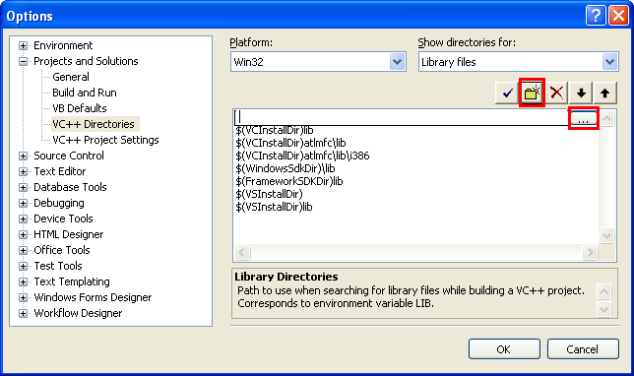This screenshot has height=376, width=634.
Task: Select VC++ Project Settings tree item
Action: pos(105,140)
